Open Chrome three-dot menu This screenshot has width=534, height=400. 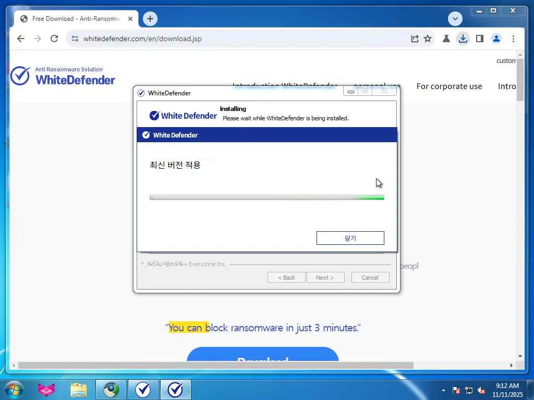pyautogui.click(x=513, y=39)
